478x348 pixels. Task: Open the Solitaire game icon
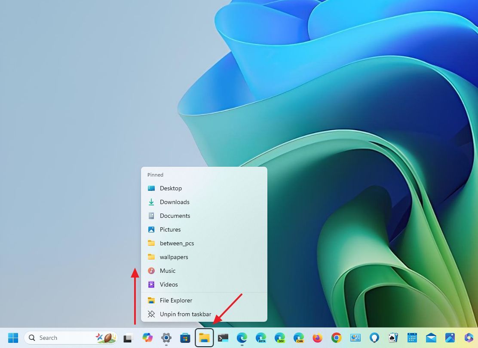[393, 338]
